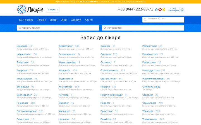Open the Лікарі menu item
The width and height of the screenshot is (201, 125).
[54, 20]
